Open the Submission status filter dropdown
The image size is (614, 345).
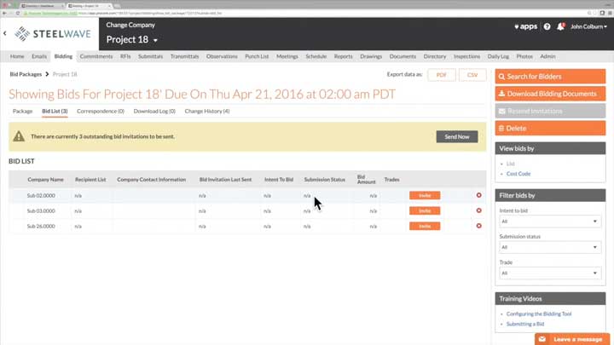tap(549, 247)
